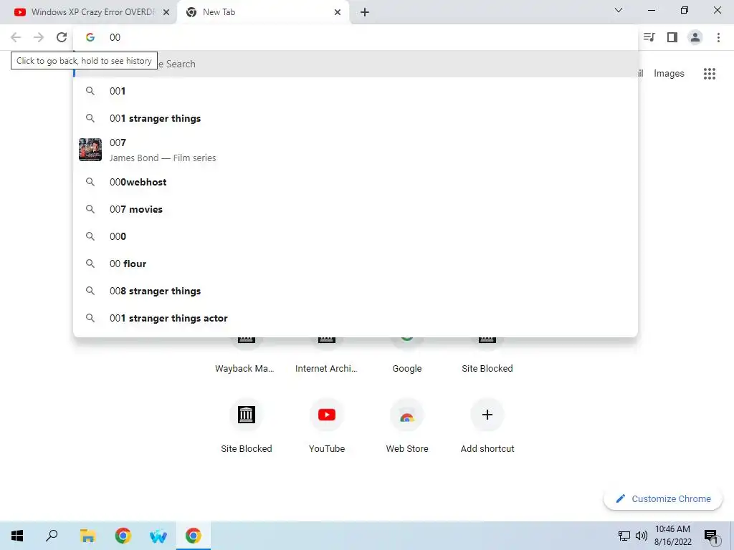
Task: Open the notification center icon
Action: [x=711, y=536]
